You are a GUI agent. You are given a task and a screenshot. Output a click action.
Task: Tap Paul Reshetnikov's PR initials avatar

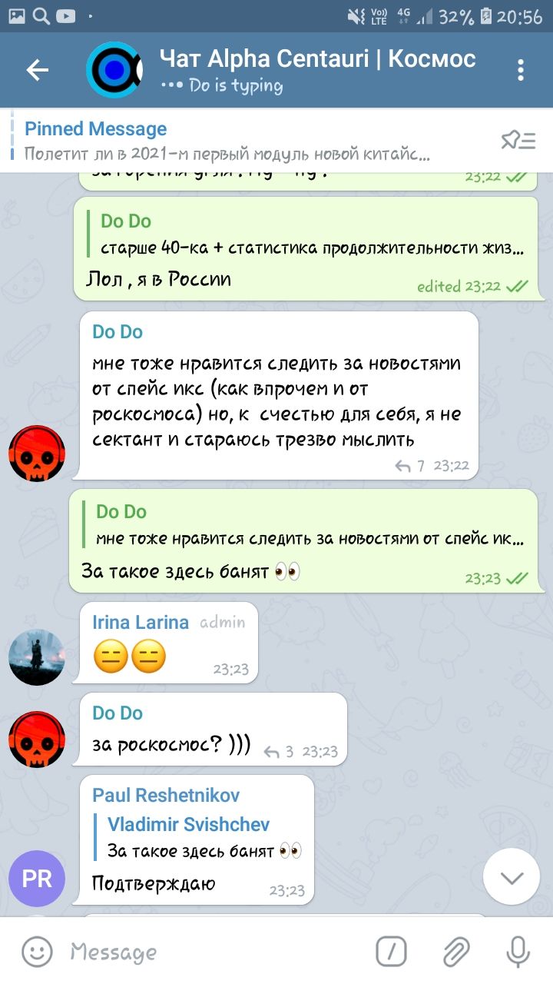[x=37, y=878]
